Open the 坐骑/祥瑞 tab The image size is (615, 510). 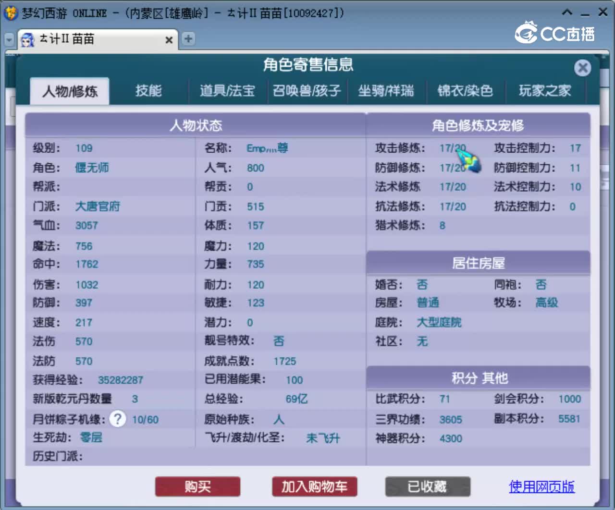click(387, 91)
